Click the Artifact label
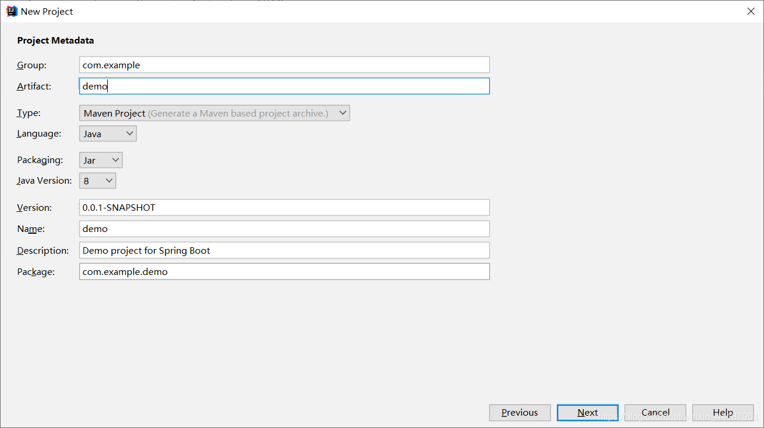 34,86
